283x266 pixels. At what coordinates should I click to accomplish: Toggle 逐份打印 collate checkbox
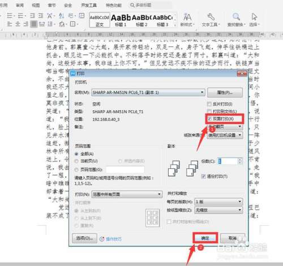203,176
